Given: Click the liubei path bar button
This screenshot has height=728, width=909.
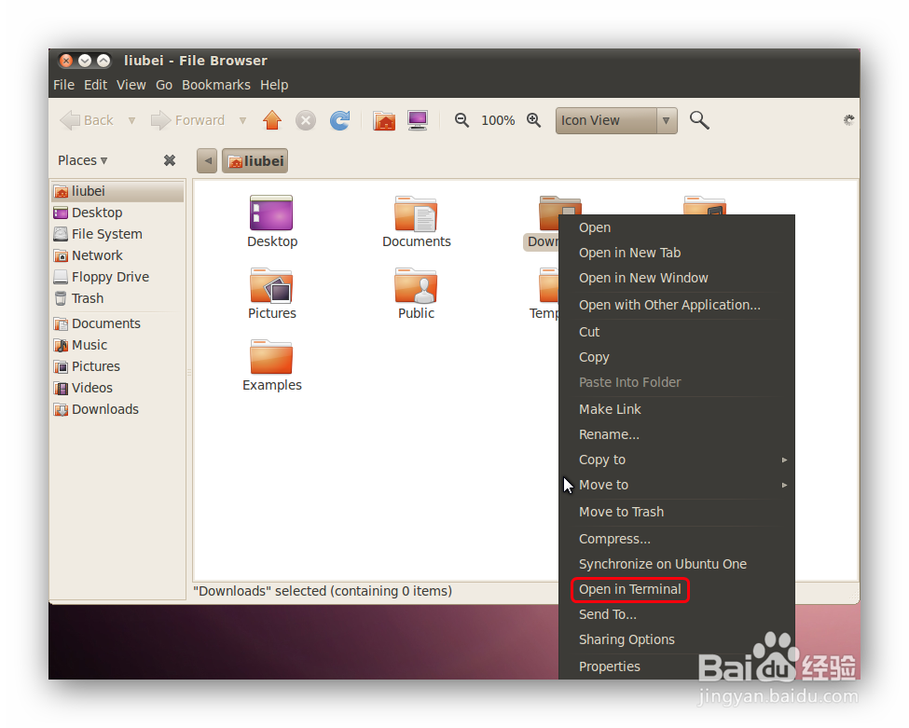Looking at the screenshot, I should (255, 161).
